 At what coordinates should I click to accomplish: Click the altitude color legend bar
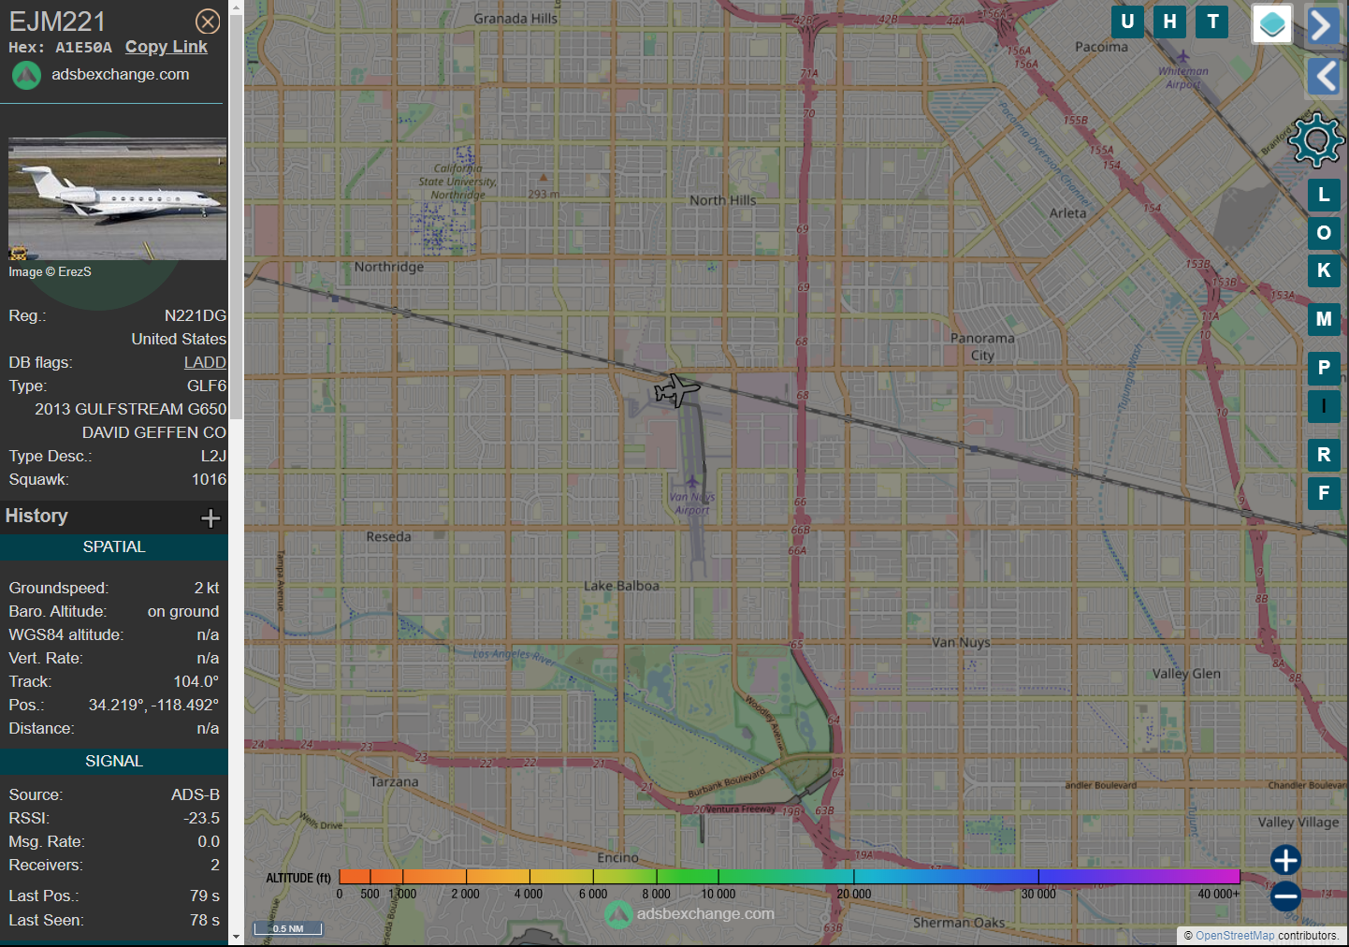point(790,877)
